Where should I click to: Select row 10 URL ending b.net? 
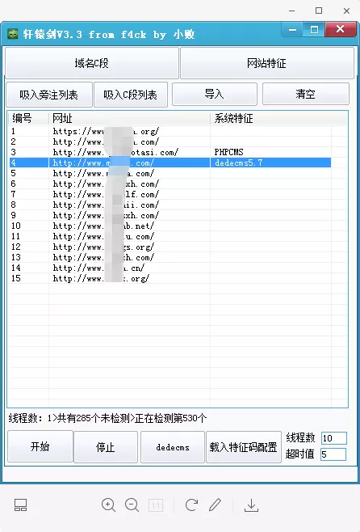[103, 226]
